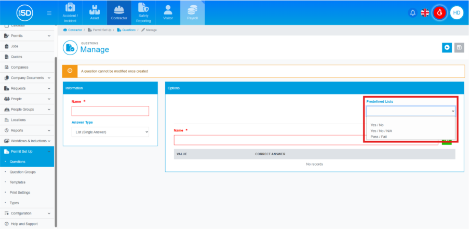Image resolution: width=469 pixels, height=229 pixels.
Task: Click the red flame alert icon
Action: (439, 12)
